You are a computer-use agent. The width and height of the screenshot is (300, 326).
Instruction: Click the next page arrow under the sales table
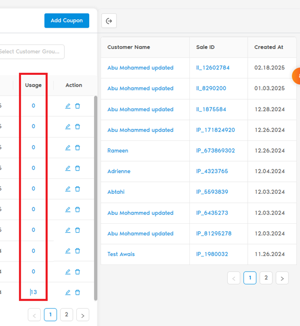point(282,279)
